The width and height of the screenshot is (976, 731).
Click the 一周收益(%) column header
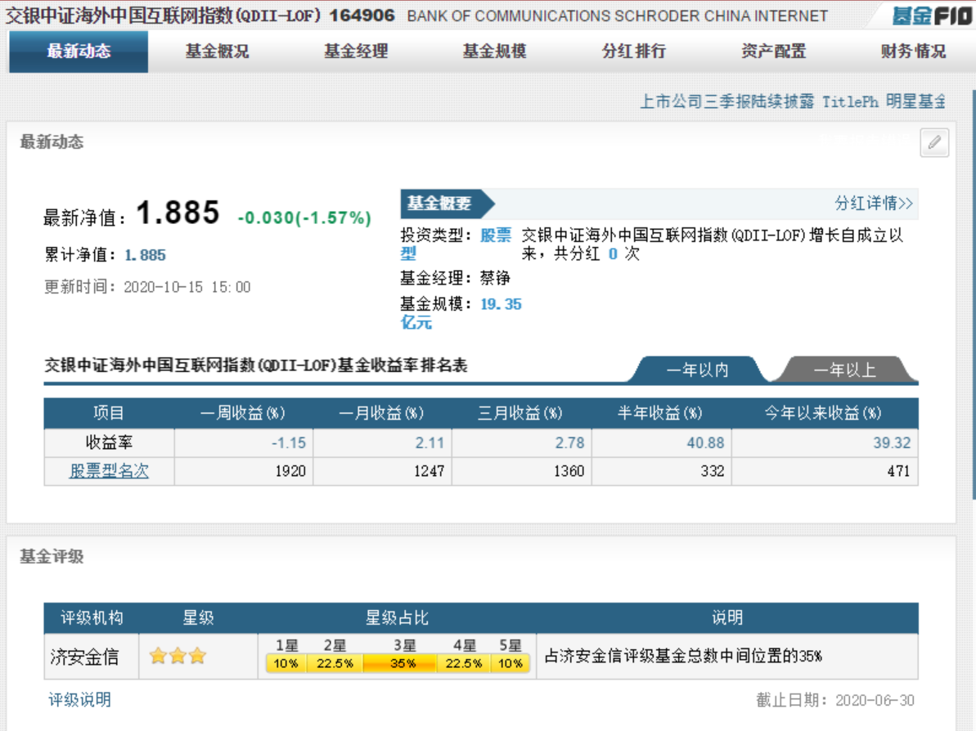pos(243,413)
